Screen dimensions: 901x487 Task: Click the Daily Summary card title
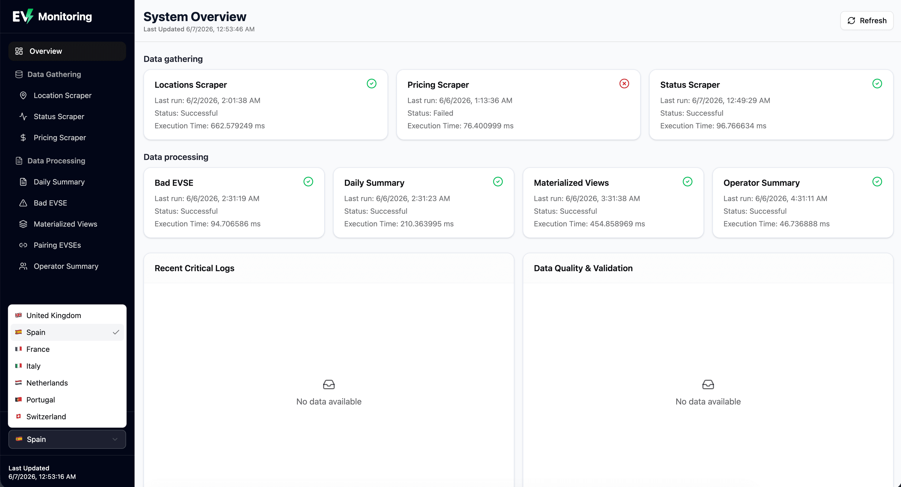coord(374,183)
